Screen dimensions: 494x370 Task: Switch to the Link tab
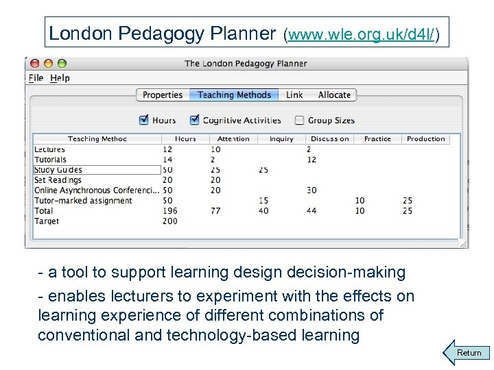[294, 95]
